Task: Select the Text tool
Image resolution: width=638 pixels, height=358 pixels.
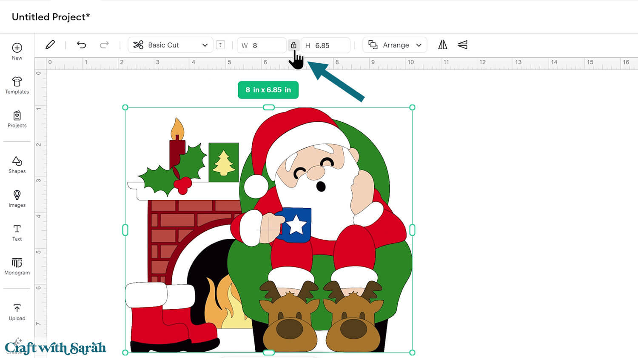Action: coord(17,233)
